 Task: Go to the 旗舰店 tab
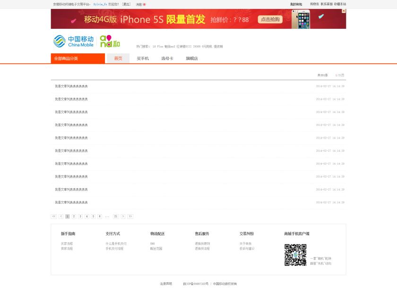192,58
